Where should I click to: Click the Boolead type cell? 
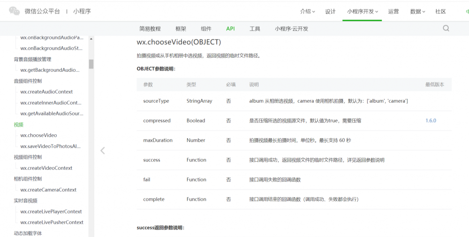coord(196,121)
